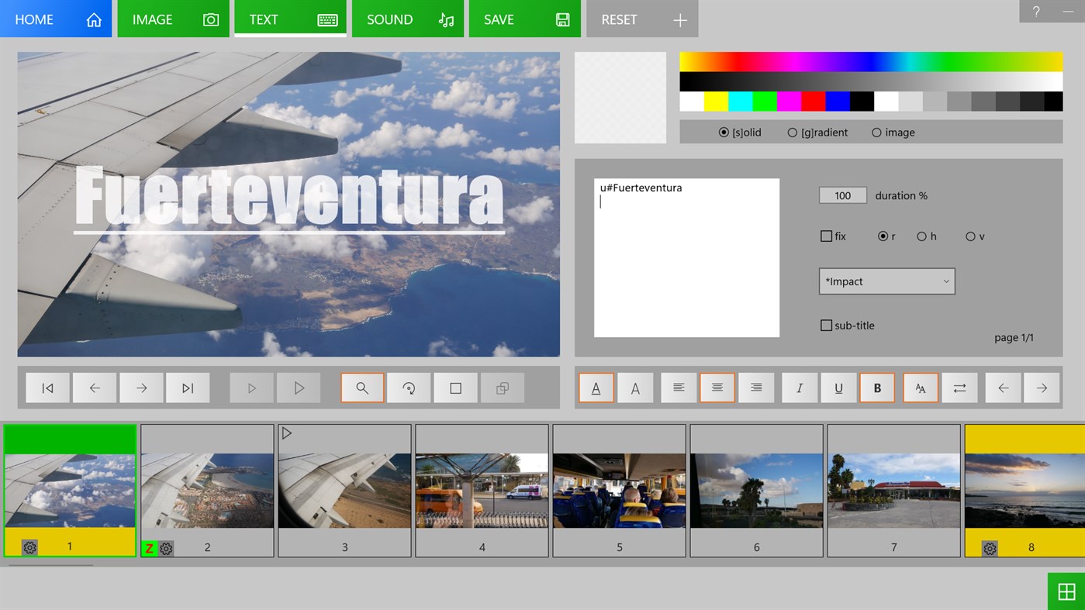The height and width of the screenshot is (610, 1085).
Task: Activate the stop playback square icon
Action: click(x=455, y=388)
